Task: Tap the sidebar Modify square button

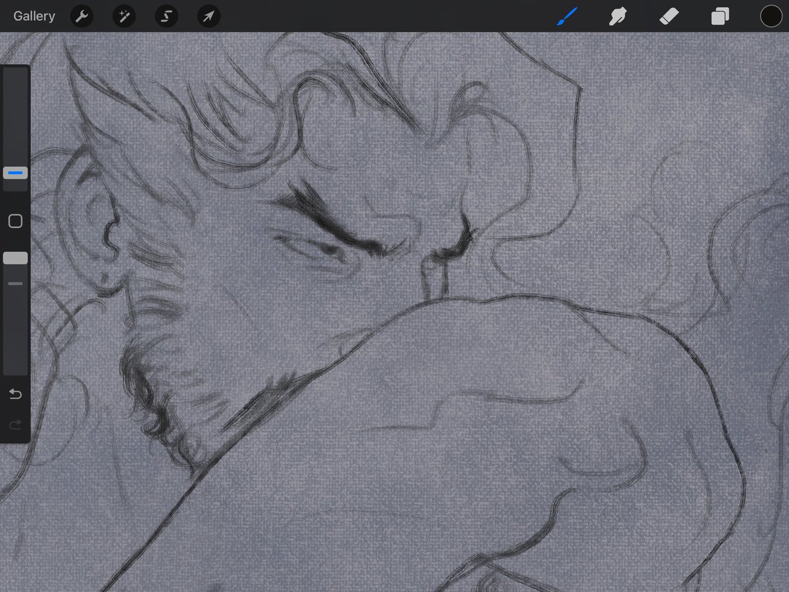Action: (15, 221)
